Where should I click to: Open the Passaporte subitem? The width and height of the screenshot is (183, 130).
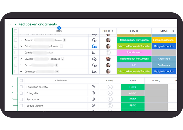[x=33, y=99]
